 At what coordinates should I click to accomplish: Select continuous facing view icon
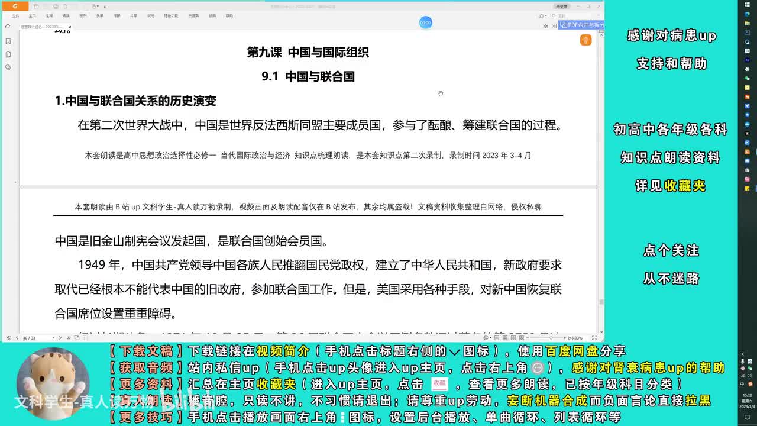tap(522, 338)
